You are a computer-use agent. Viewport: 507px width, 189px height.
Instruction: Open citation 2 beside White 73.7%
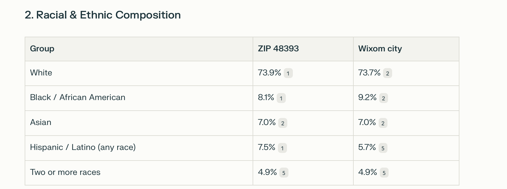click(387, 73)
